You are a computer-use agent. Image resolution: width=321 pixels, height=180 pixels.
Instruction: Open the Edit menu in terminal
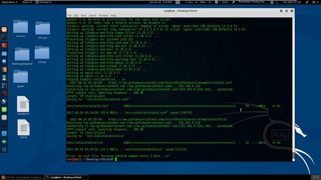coord(76,15)
